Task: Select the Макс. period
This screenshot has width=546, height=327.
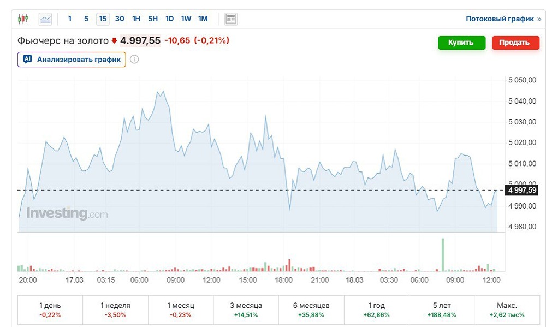Action: [507, 310]
